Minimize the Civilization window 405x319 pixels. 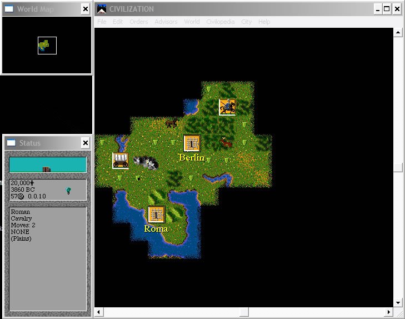pyautogui.click(x=378, y=9)
